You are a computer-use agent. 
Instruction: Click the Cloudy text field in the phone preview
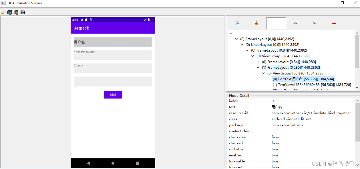point(113,68)
